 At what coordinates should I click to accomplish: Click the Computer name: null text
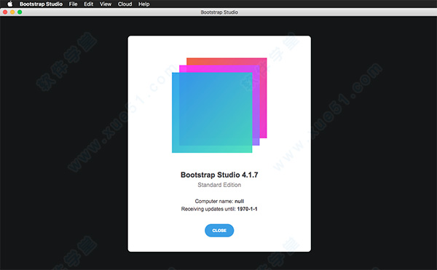(219, 201)
